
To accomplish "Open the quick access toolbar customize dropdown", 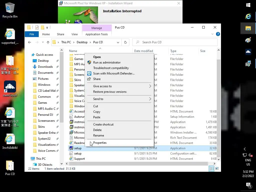I will tap(47, 27).
